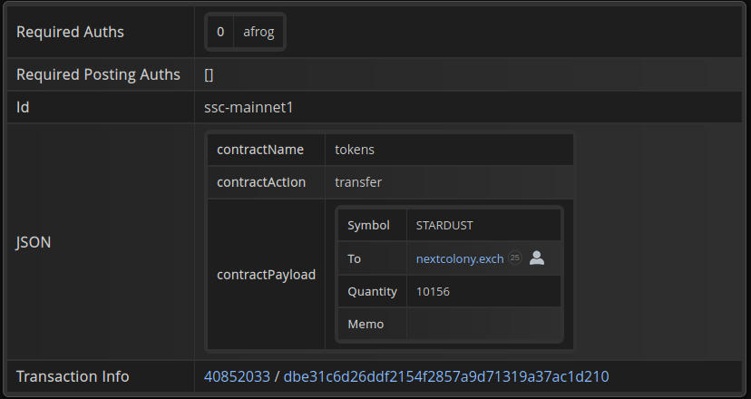The height and width of the screenshot is (399, 751).
Task: Click the tokens contractName value
Action: click(x=355, y=150)
